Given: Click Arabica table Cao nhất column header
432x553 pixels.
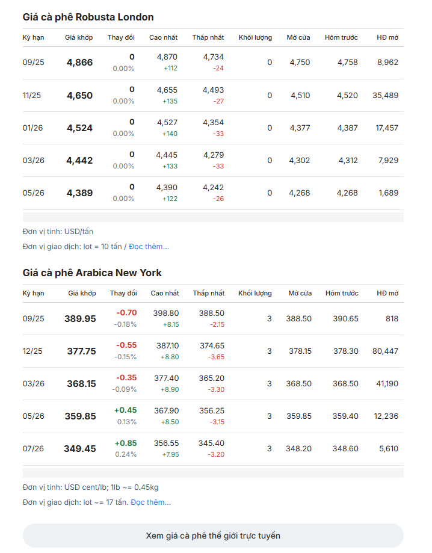Looking at the screenshot, I should pos(165,293).
